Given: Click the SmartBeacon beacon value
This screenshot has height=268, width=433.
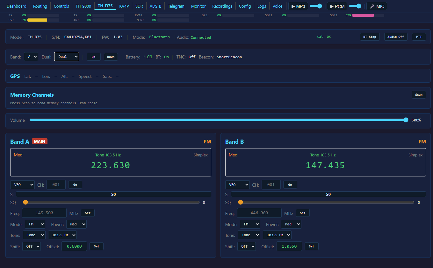Looking at the screenshot, I should click(x=229, y=57).
